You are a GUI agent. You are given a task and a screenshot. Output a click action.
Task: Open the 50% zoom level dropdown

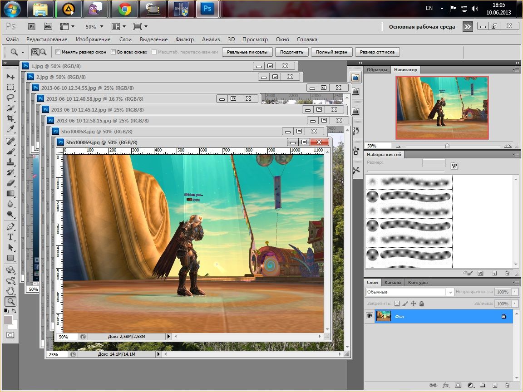[102, 27]
